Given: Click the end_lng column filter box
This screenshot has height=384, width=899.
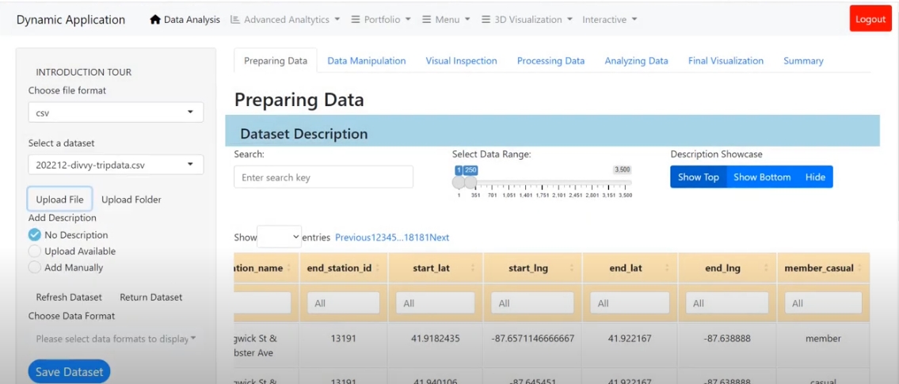Looking at the screenshot, I should tap(727, 303).
